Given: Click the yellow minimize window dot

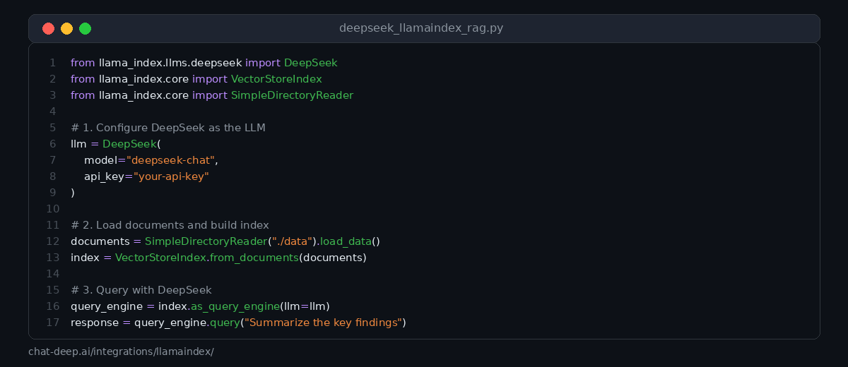Looking at the screenshot, I should click(66, 28).
